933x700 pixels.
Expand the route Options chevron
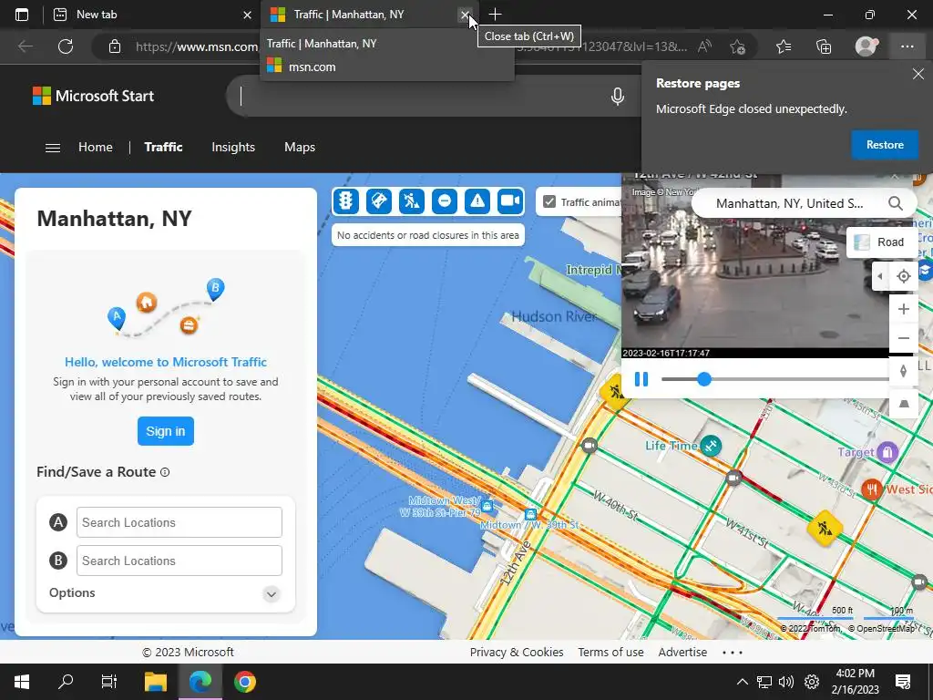pyautogui.click(x=271, y=593)
